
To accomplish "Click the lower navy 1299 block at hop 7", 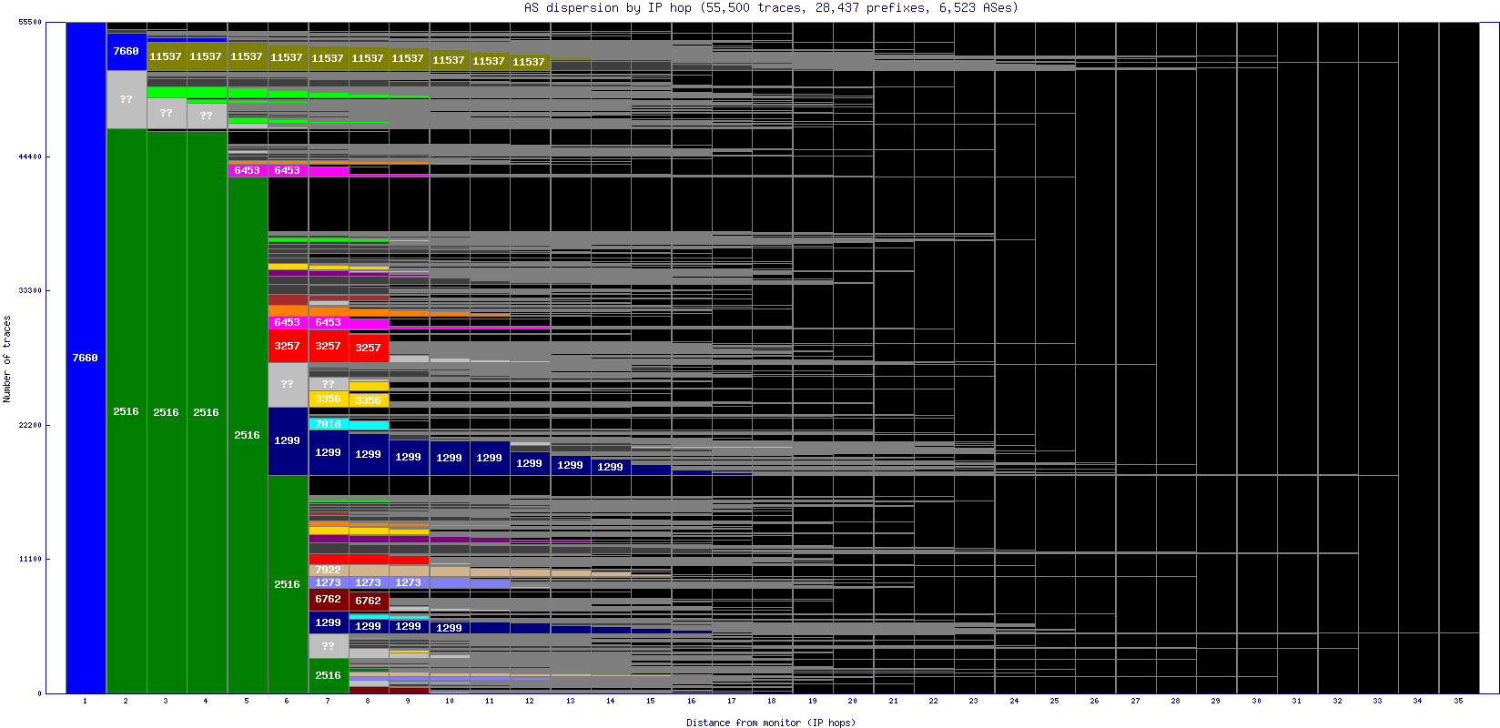I will [x=329, y=622].
